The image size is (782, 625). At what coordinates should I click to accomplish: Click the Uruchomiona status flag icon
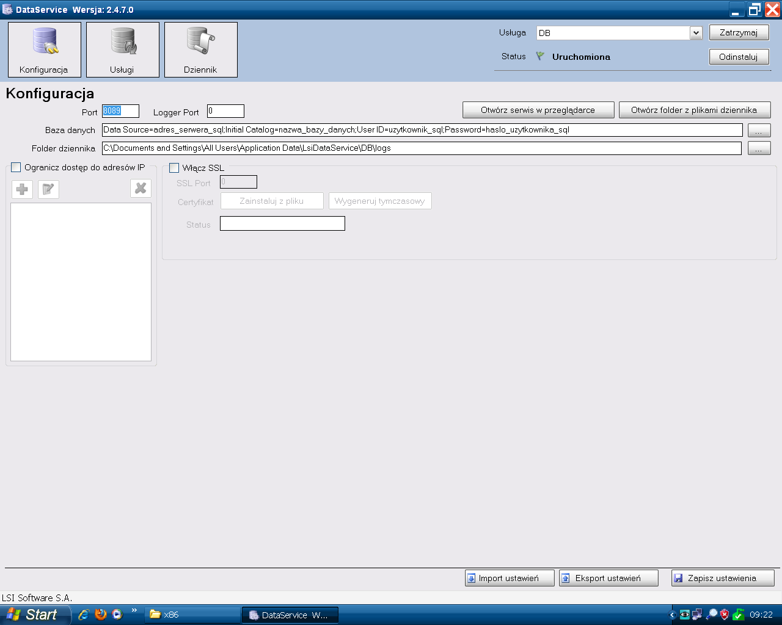[x=540, y=56]
